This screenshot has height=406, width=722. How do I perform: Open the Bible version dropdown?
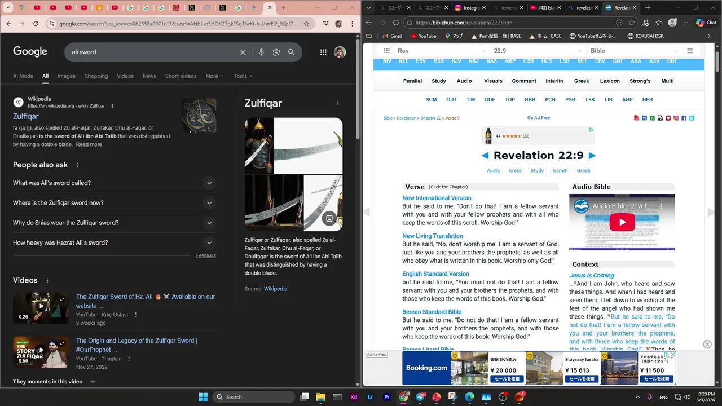coord(633,51)
